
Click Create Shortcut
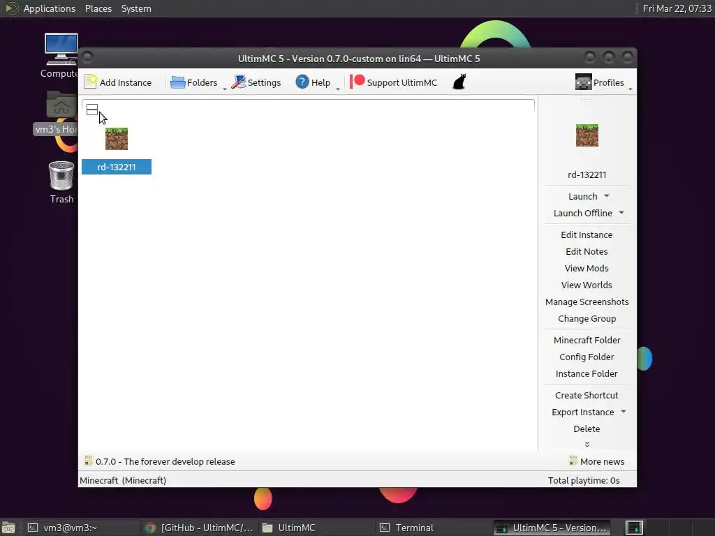pyautogui.click(x=587, y=396)
